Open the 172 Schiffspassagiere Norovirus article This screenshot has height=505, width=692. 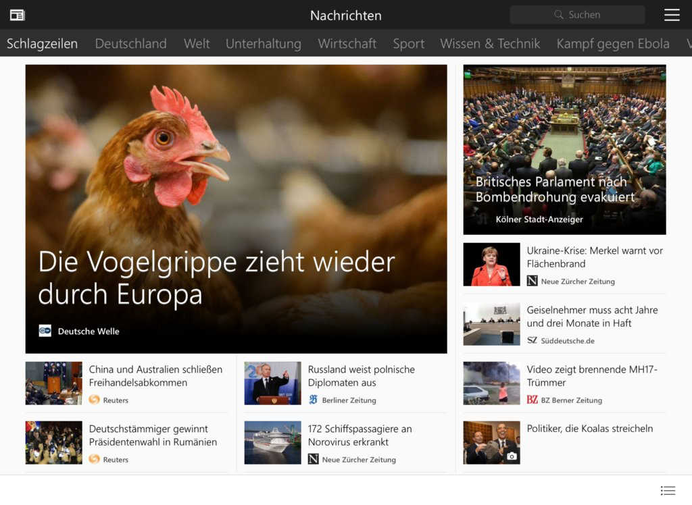tap(360, 435)
